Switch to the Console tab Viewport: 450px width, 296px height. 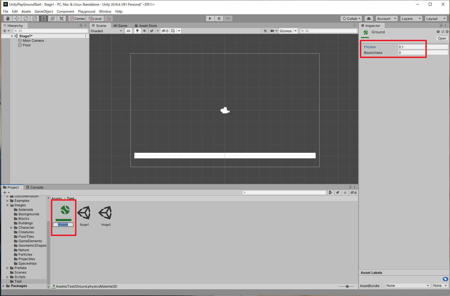point(35,187)
